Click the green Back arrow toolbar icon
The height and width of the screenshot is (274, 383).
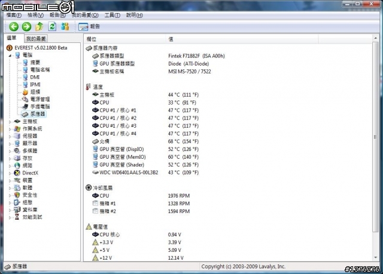tap(14, 26)
